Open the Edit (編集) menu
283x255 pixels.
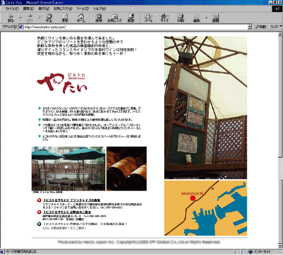[x=28, y=8]
